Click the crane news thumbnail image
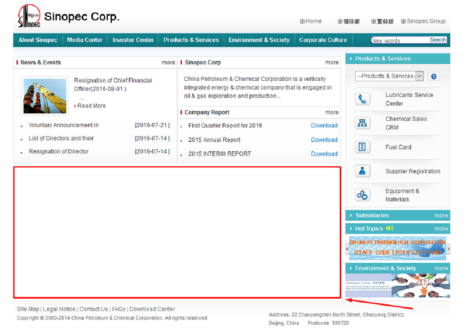466x330 pixels. coord(45,96)
